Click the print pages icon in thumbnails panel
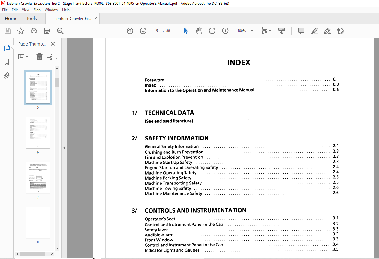 (50, 57)
